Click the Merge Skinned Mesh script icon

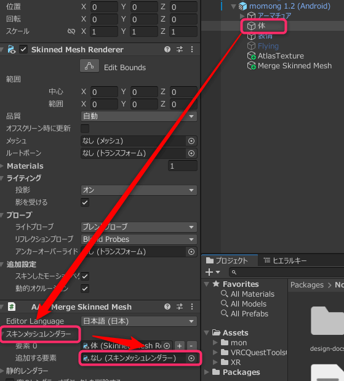12,307
